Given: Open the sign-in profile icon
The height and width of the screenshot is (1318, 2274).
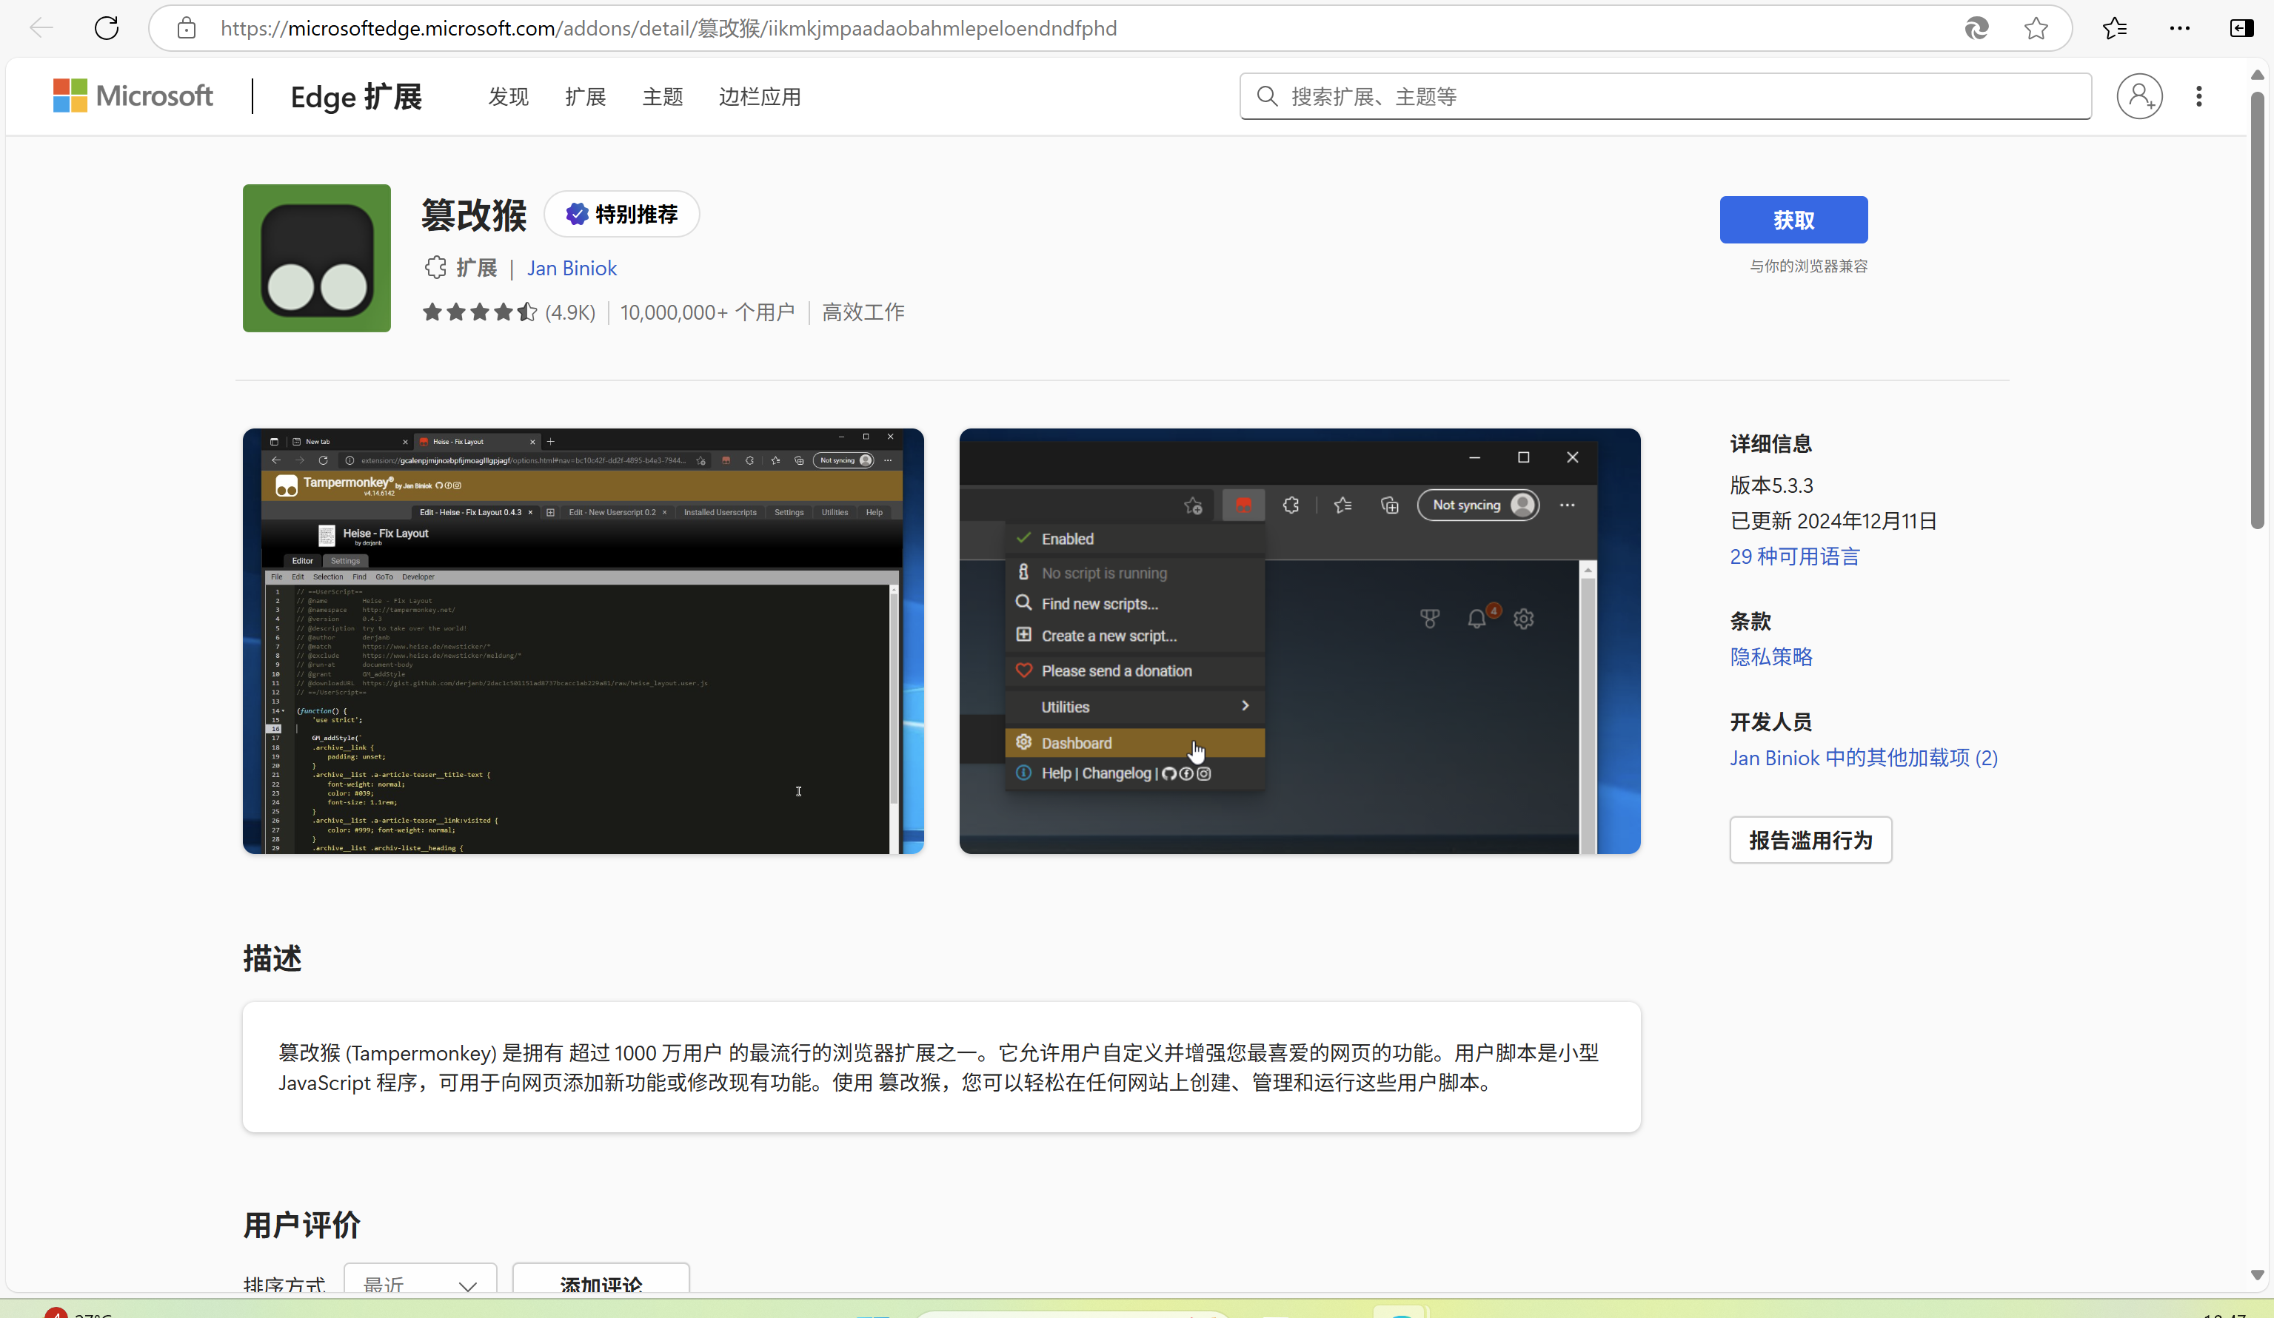Looking at the screenshot, I should pyautogui.click(x=2139, y=95).
